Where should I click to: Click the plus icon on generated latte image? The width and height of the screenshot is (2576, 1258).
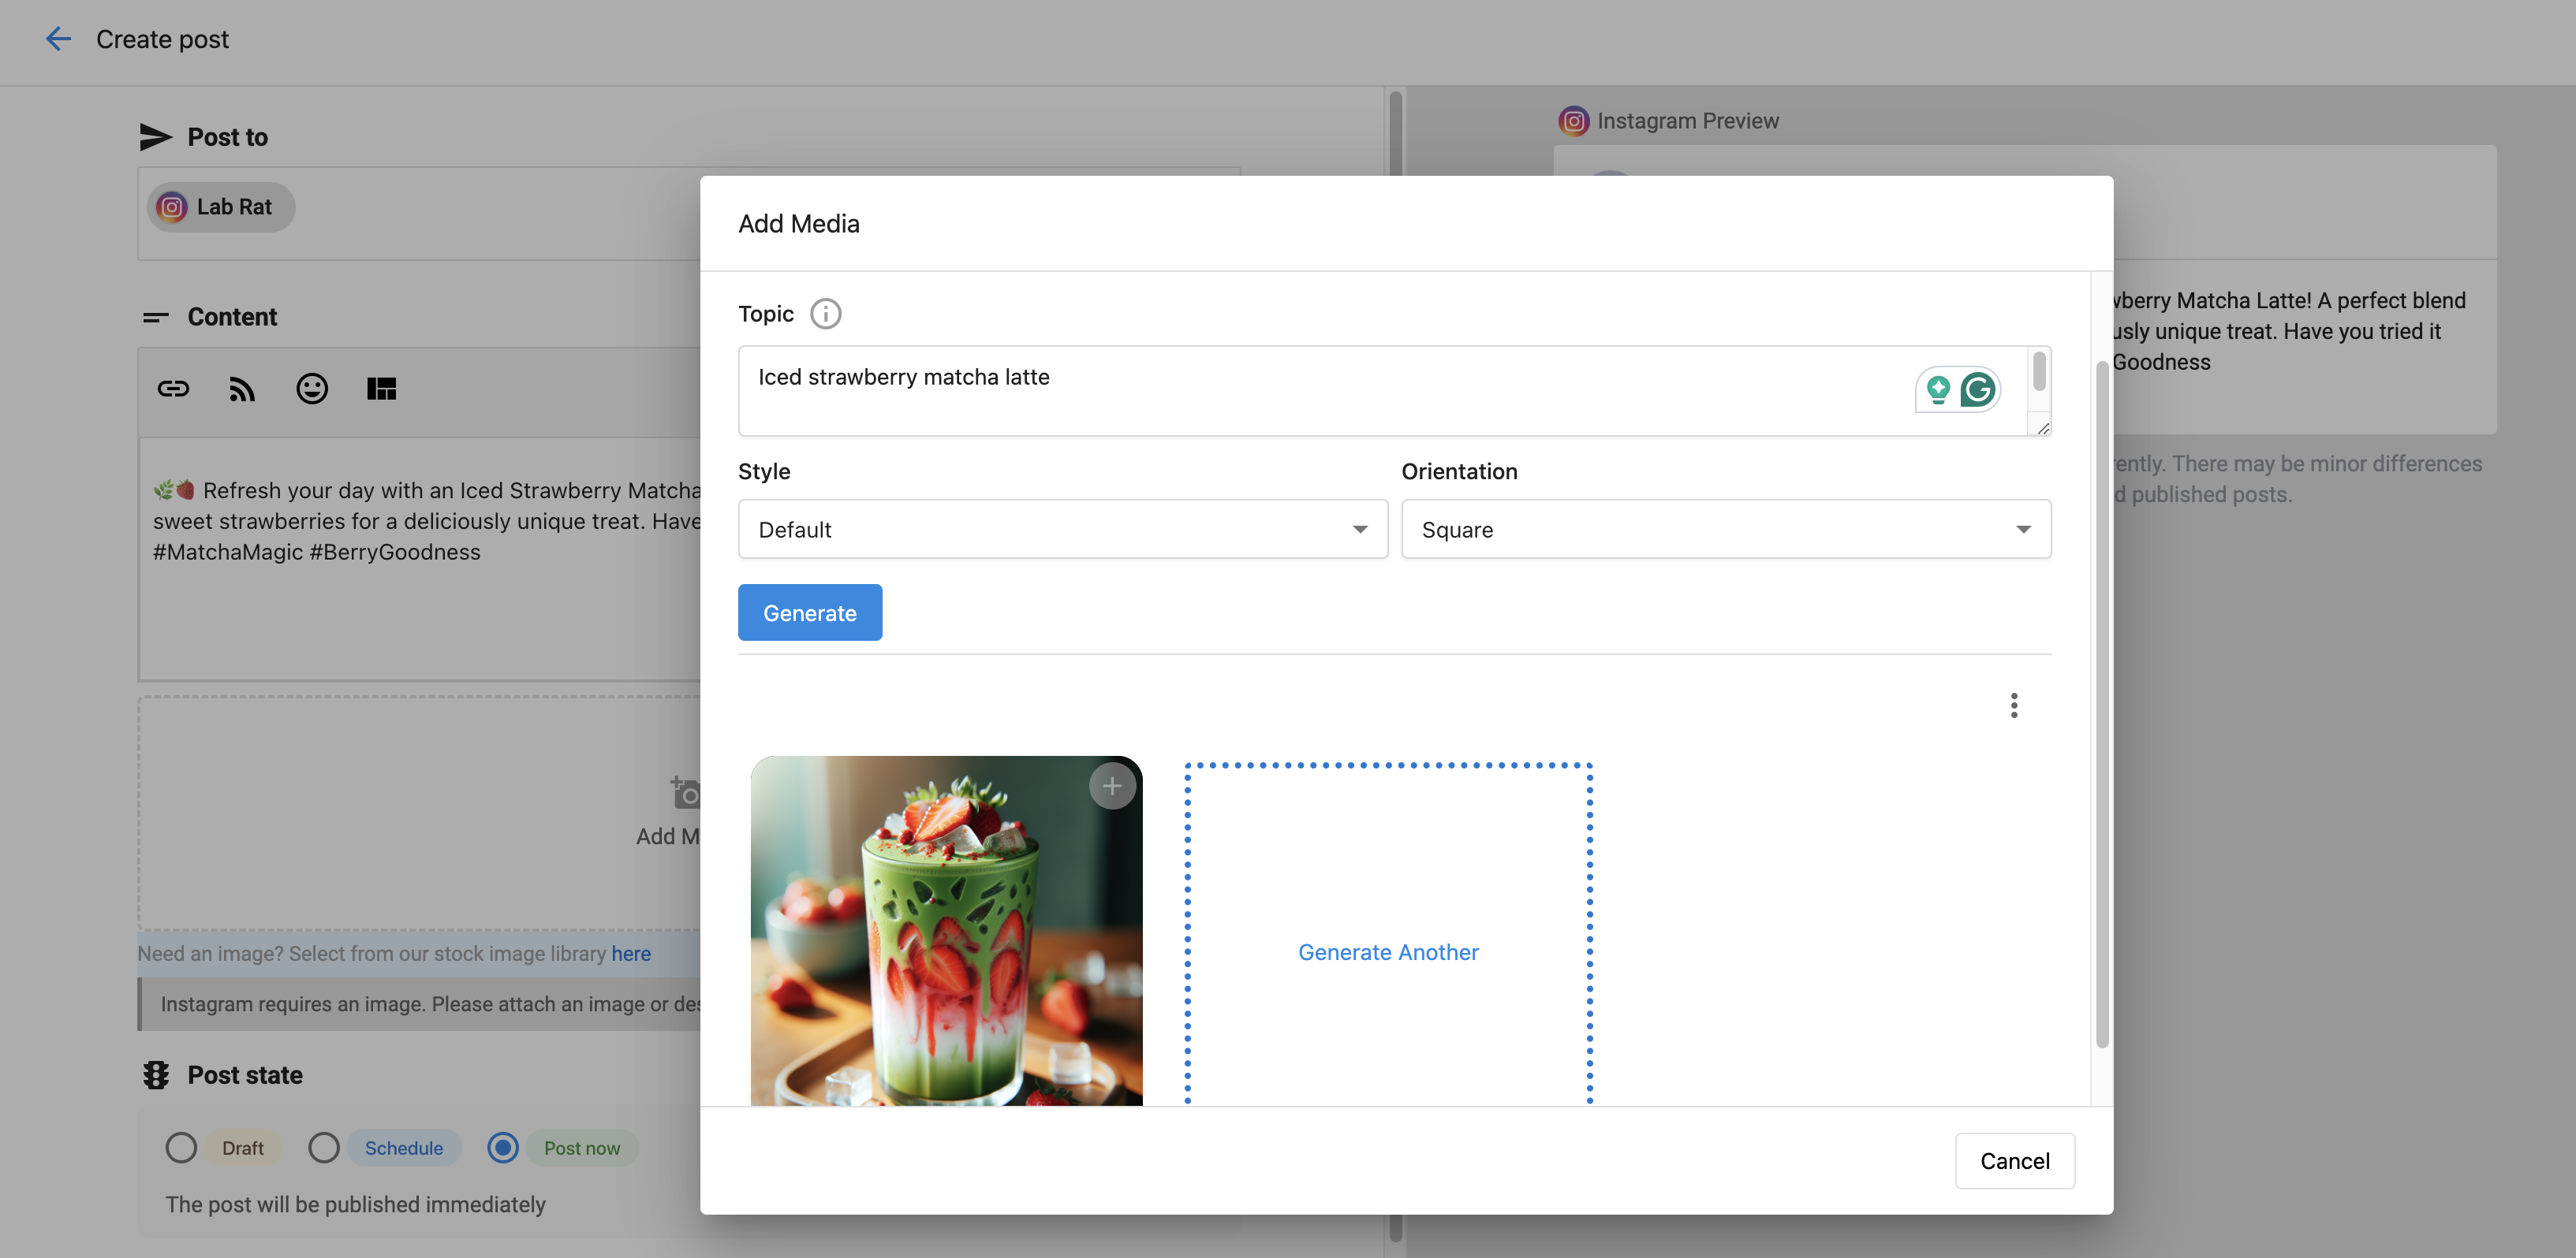point(1112,787)
